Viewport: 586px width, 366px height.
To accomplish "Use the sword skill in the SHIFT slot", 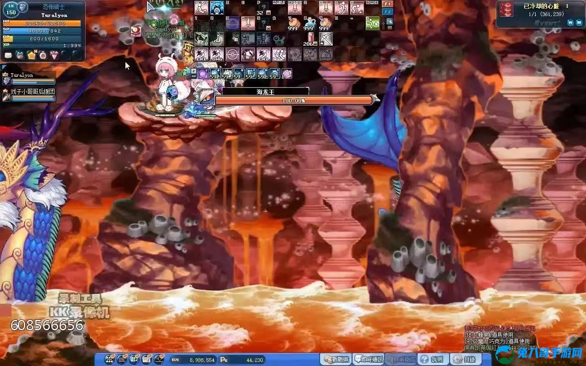I will click(x=295, y=8).
